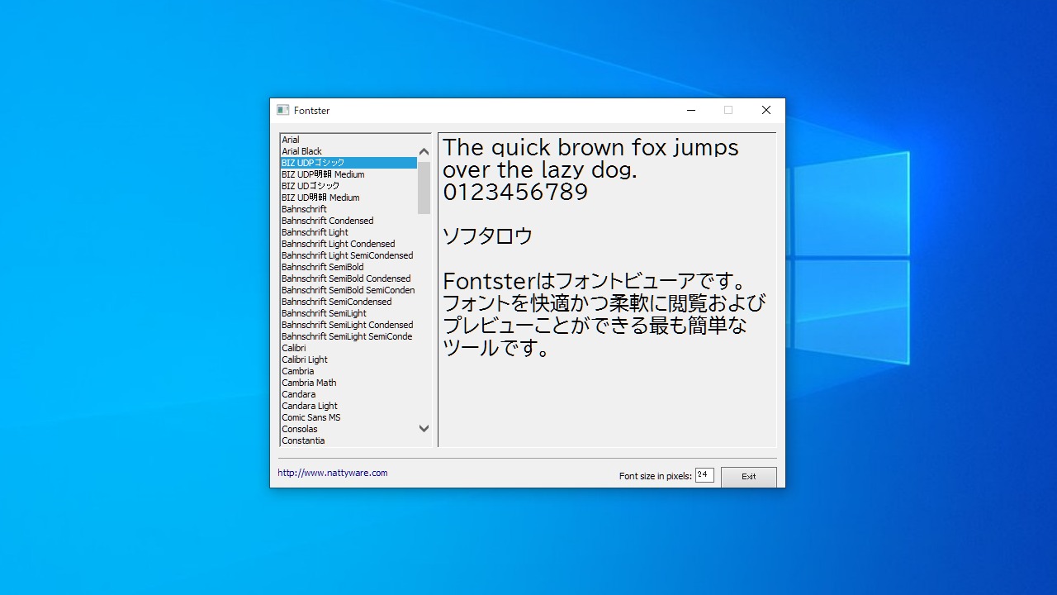
Task: Select Bahnschrift SemiBold Condensed
Action: [348, 278]
